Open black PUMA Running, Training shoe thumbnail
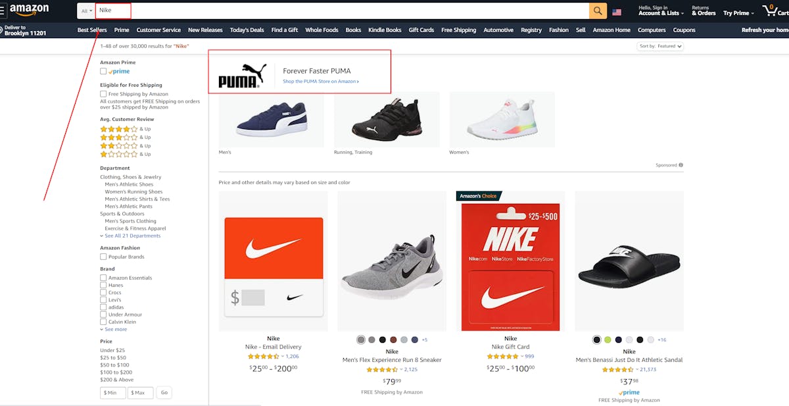Viewport: 789px width, 406px height. (x=387, y=119)
